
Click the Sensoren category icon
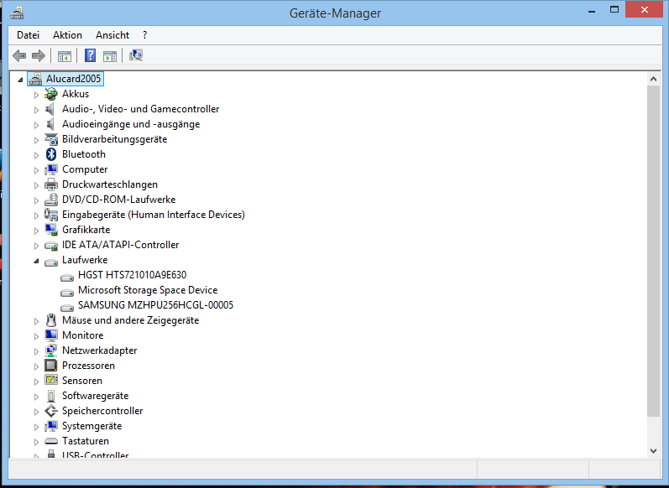coord(51,381)
